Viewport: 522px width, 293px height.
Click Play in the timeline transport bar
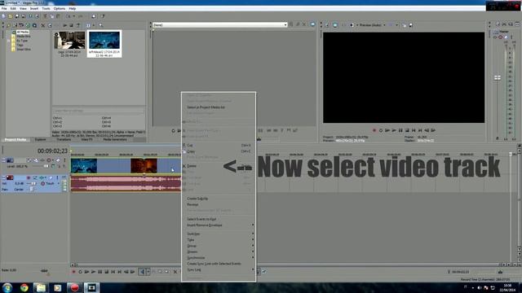pyautogui.click(x=93, y=272)
